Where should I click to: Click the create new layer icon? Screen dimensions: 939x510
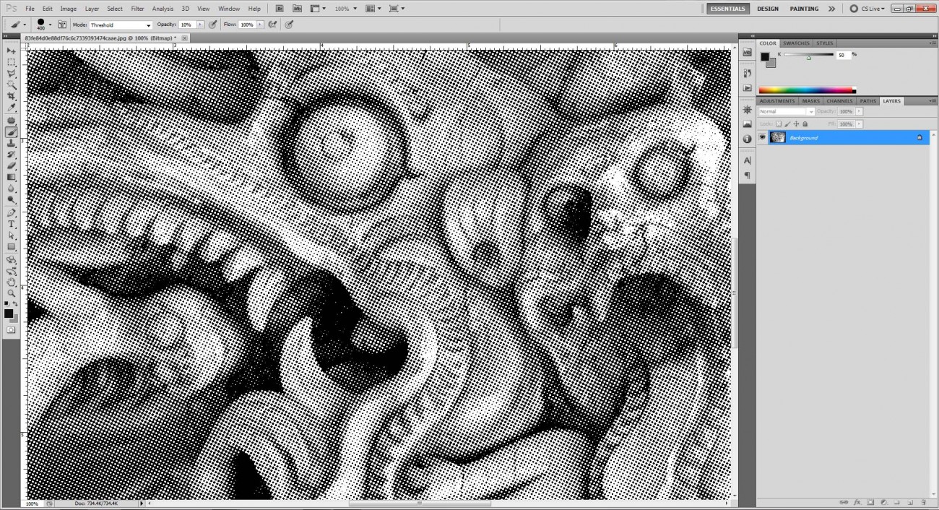909,501
